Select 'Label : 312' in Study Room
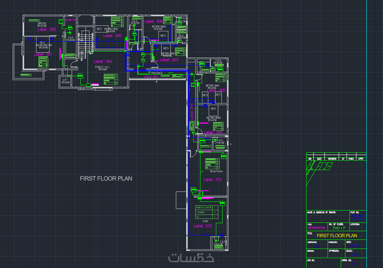The image size is (383, 268). coord(213,180)
